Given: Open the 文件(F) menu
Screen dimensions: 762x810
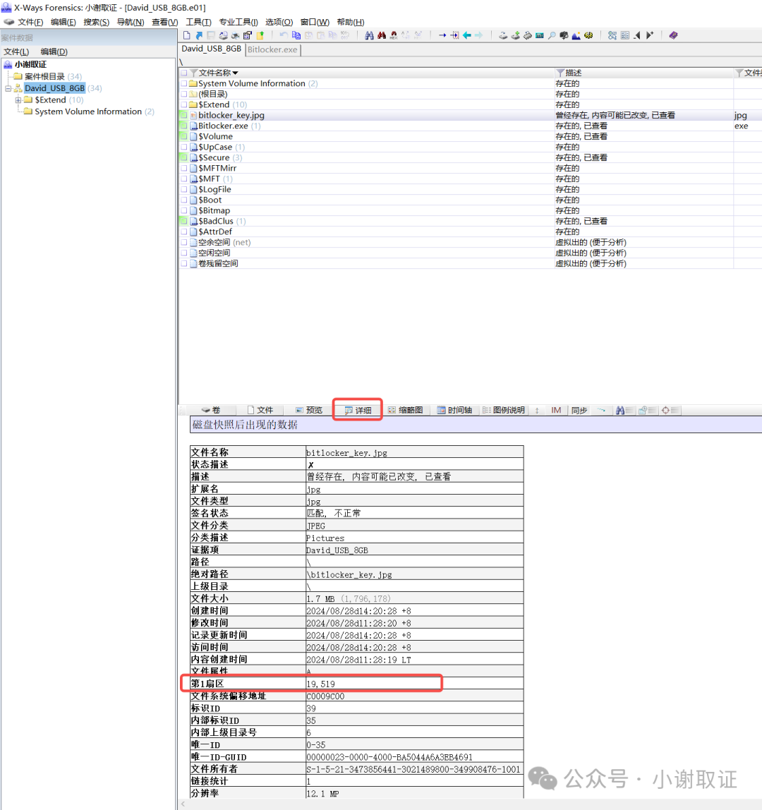Looking at the screenshot, I should [x=30, y=22].
